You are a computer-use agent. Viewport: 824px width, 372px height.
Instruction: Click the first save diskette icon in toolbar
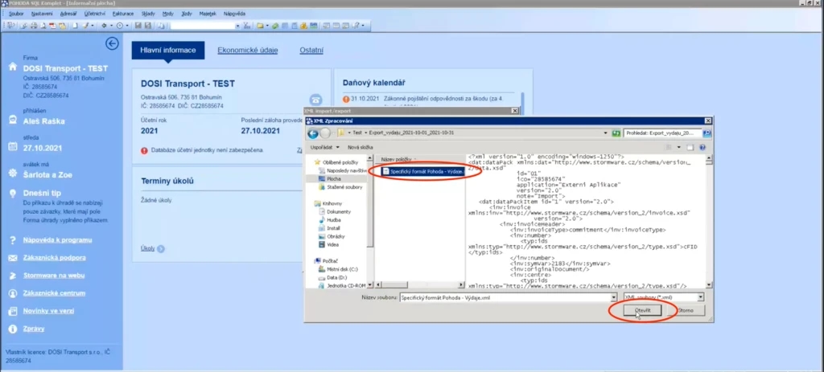138,25
